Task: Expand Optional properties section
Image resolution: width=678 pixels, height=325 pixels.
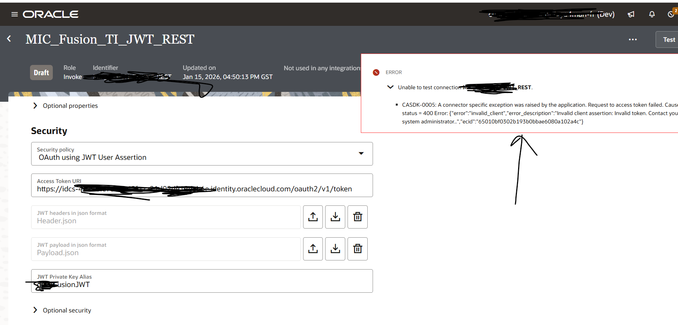Action: [66, 106]
